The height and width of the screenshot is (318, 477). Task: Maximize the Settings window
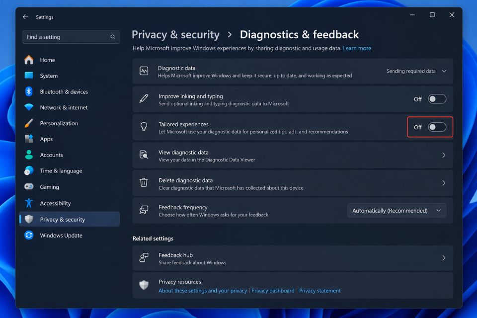pyautogui.click(x=432, y=15)
